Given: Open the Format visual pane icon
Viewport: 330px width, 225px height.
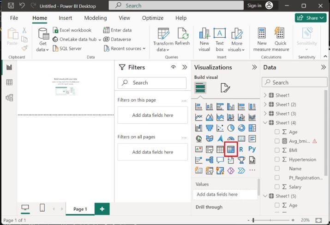Looking at the screenshot, I should coord(225,88).
